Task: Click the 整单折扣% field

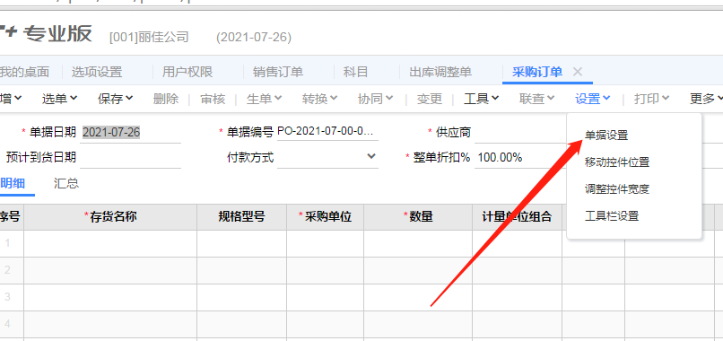Action: point(520,158)
